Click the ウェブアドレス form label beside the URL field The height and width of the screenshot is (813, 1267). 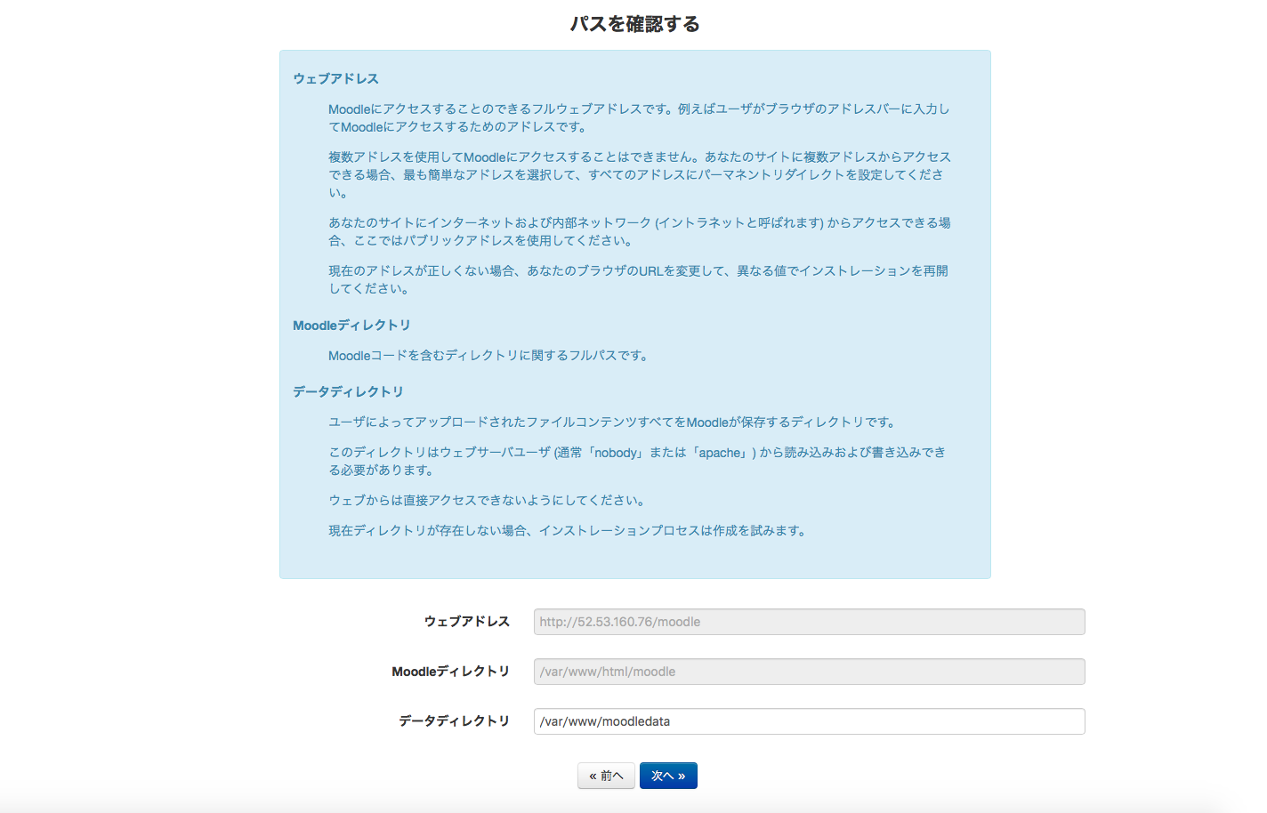466,622
